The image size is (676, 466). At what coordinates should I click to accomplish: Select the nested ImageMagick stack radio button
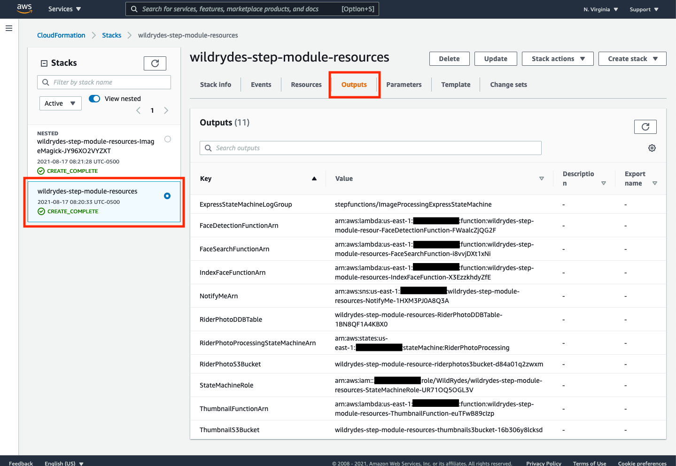(x=168, y=139)
